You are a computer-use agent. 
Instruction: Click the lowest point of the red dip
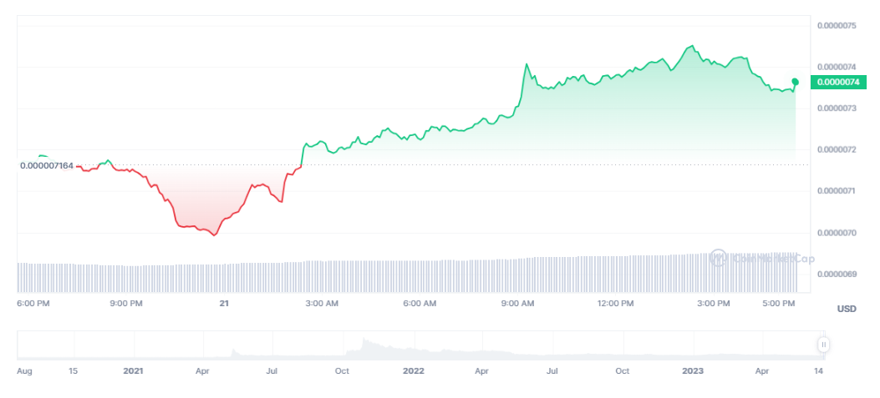pos(215,235)
